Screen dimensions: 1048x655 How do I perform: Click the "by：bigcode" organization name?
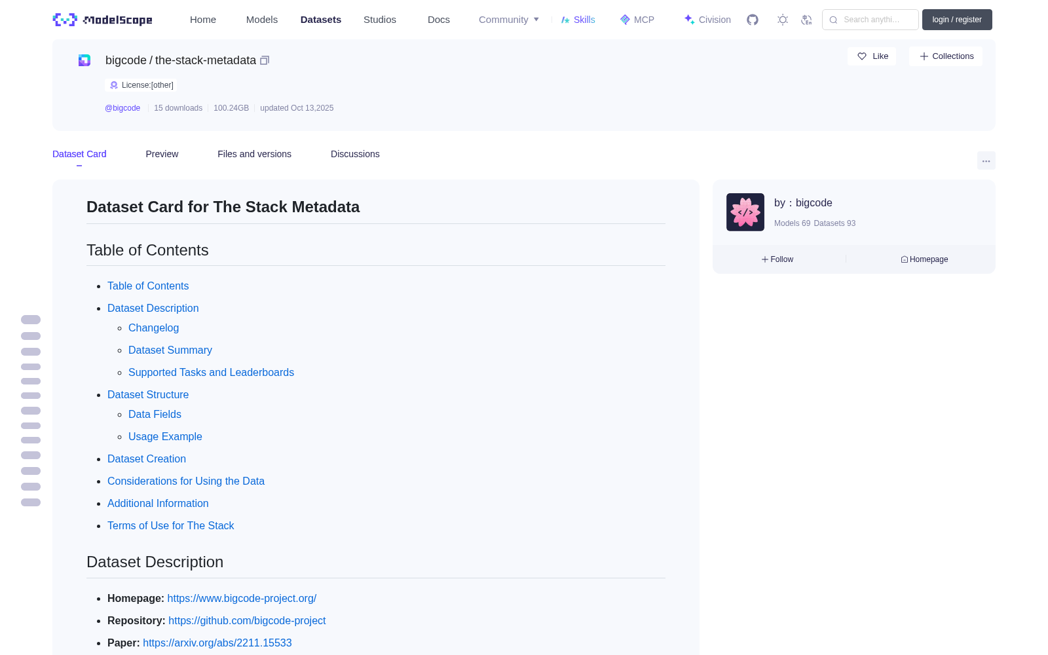[803, 203]
